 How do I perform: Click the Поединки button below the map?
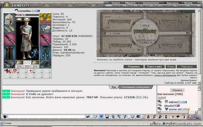(134, 67)
